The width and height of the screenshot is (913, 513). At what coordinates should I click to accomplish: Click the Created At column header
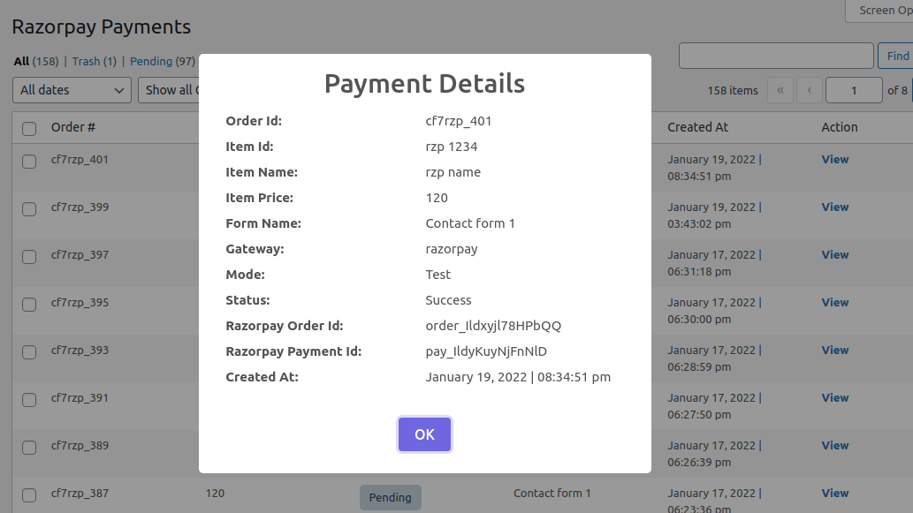click(x=697, y=127)
